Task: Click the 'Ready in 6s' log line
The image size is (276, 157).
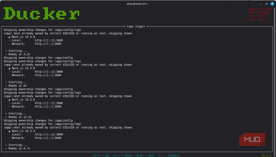Action: [16, 86]
